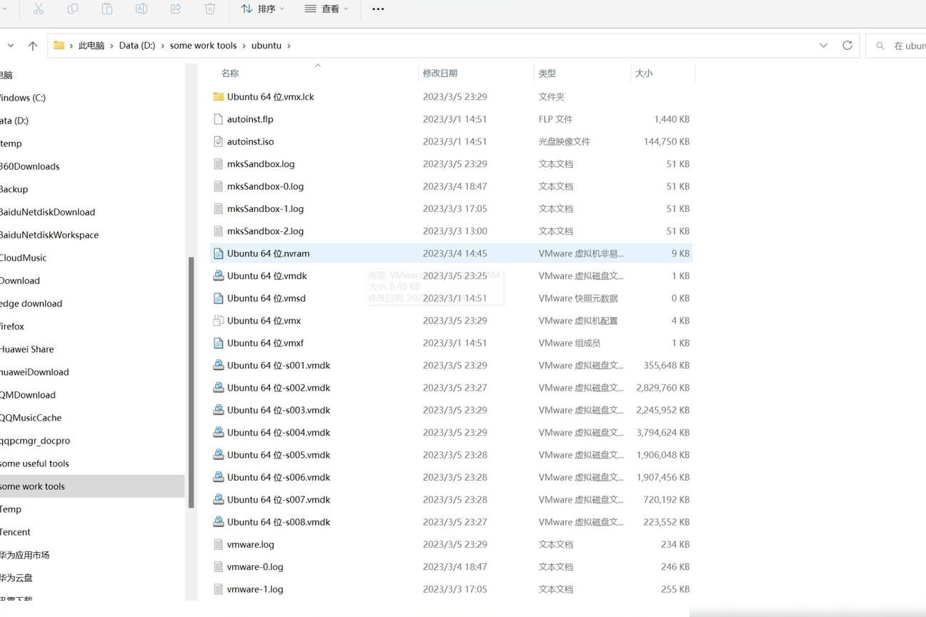
Task: Navigate to some work tools breadcrumb
Action: pyautogui.click(x=203, y=45)
